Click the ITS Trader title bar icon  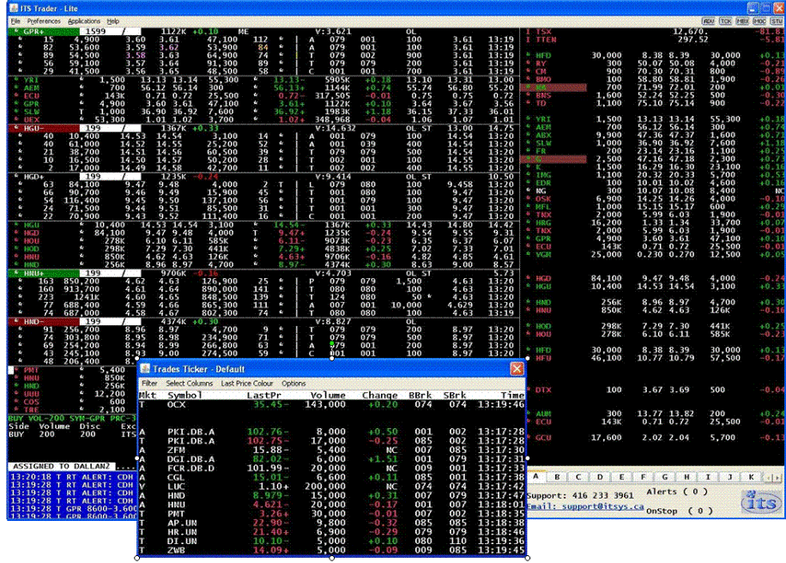14,8
